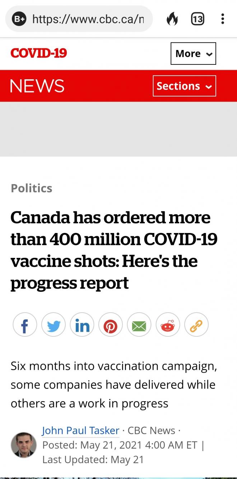Image resolution: width=237 pixels, height=479 pixels.
Task: Tap the grey advertisement banner area
Action: tap(118, 129)
